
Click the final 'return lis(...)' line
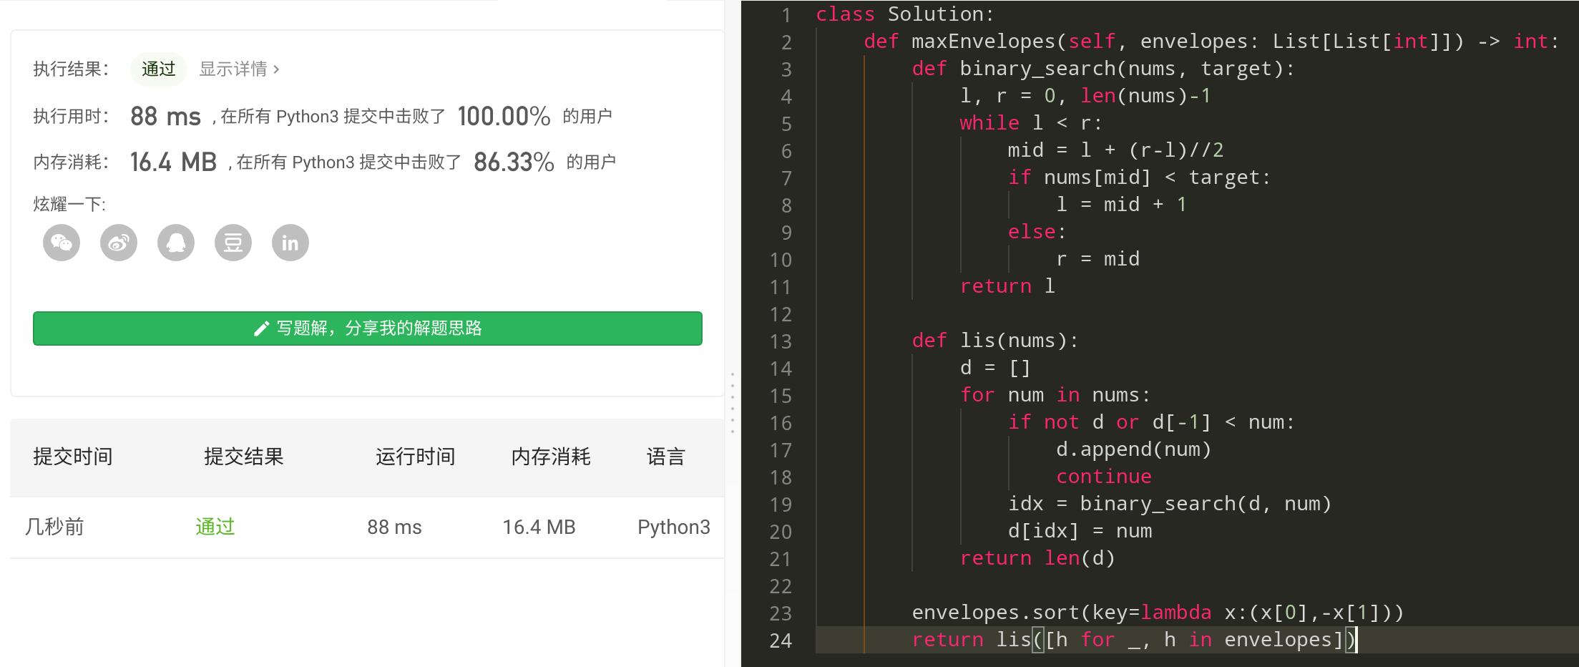pyautogui.click(x=1133, y=639)
